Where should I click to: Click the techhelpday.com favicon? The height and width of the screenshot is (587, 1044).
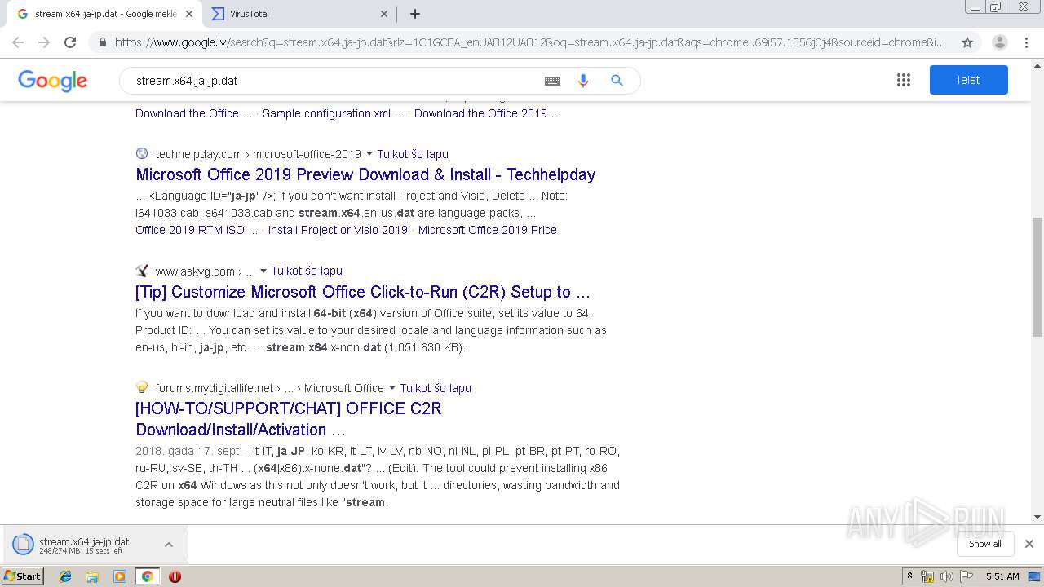pos(142,153)
